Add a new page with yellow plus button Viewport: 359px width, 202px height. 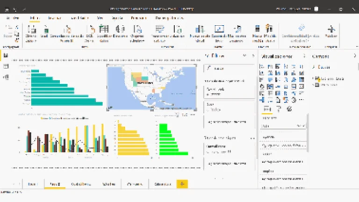point(182,184)
